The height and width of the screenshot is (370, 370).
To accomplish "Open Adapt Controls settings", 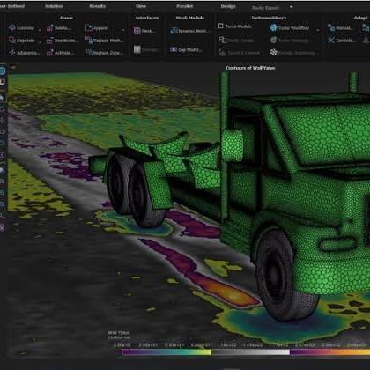I will (x=342, y=41).
